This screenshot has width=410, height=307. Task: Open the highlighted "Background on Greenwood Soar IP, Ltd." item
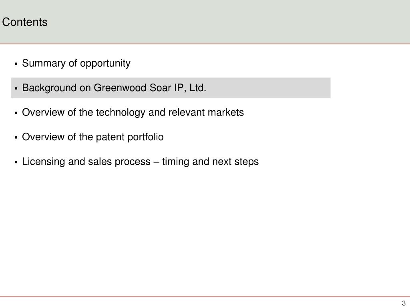pyautogui.click(x=114, y=88)
